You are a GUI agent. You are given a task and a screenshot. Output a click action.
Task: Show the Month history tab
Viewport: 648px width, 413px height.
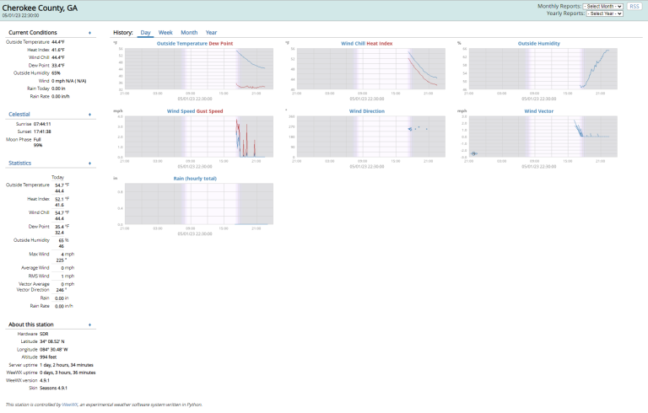click(189, 32)
